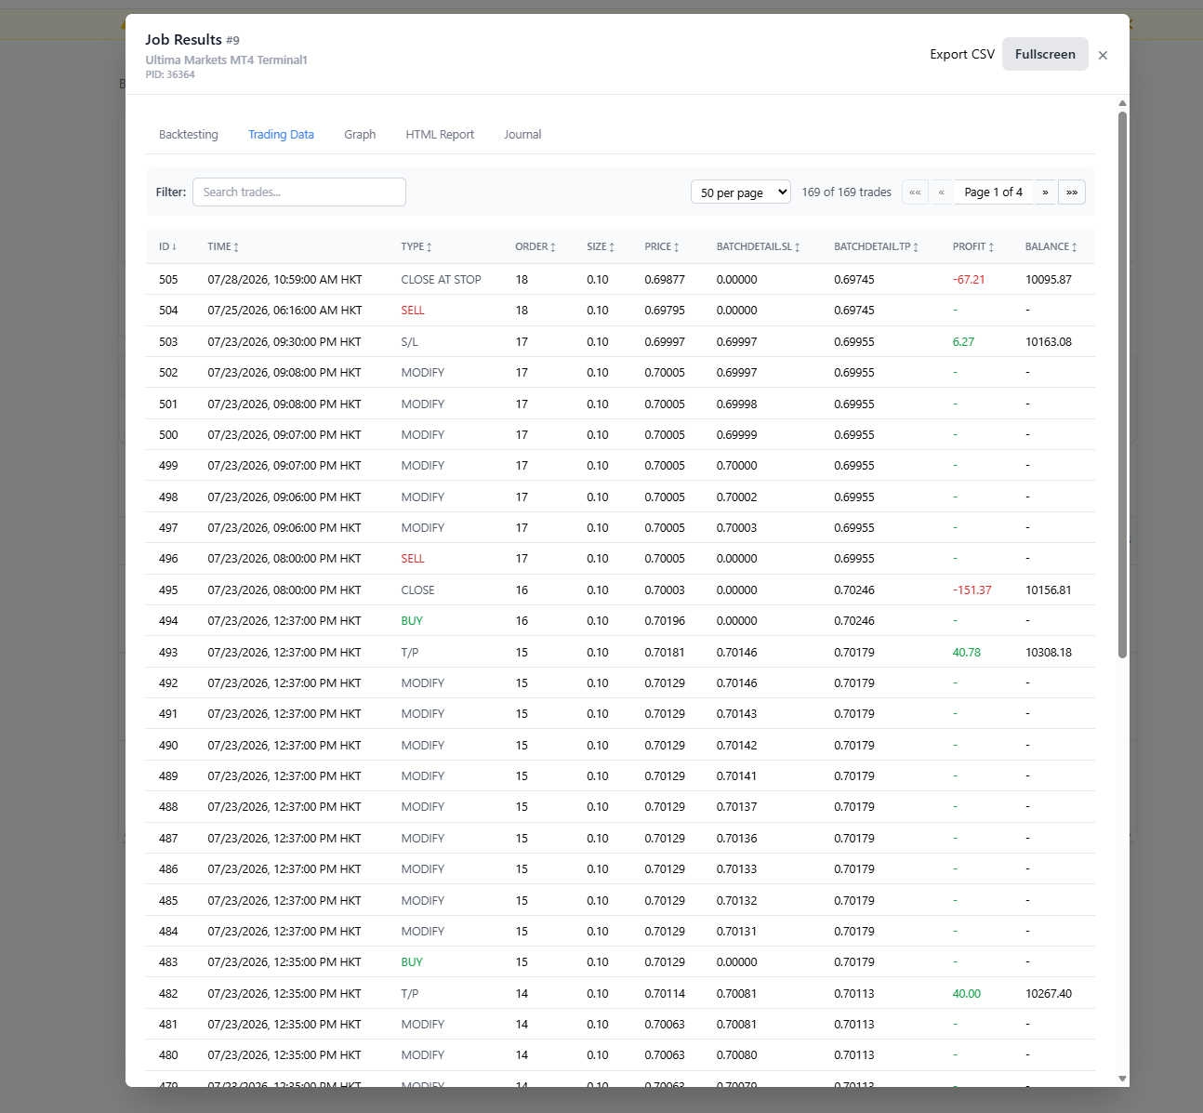Sort trades by ID column

coord(167,247)
